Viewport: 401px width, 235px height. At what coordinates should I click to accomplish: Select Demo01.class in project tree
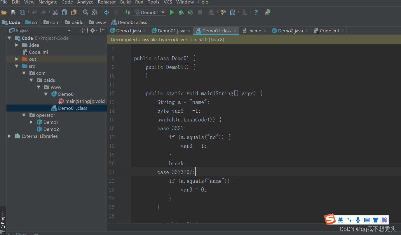72,108
